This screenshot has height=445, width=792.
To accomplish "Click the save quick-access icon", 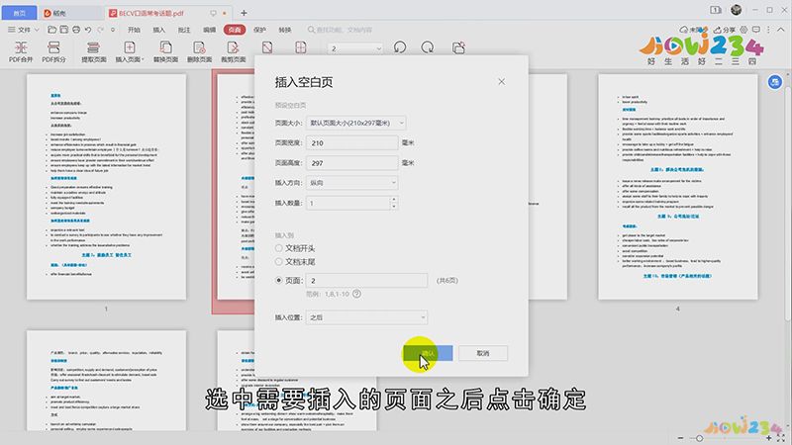I will point(64,30).
